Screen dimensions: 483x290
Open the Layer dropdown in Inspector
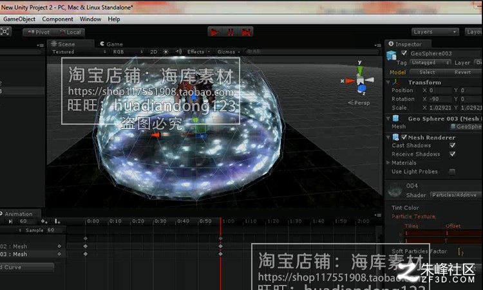[479, 62]
